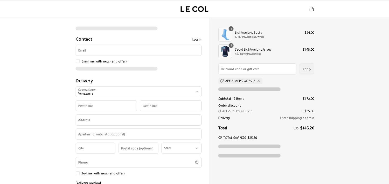The height and width of the screenshot is (184, 389).
Task: Open the Country/Region dropdown
Action: click(x=138, y=92)
